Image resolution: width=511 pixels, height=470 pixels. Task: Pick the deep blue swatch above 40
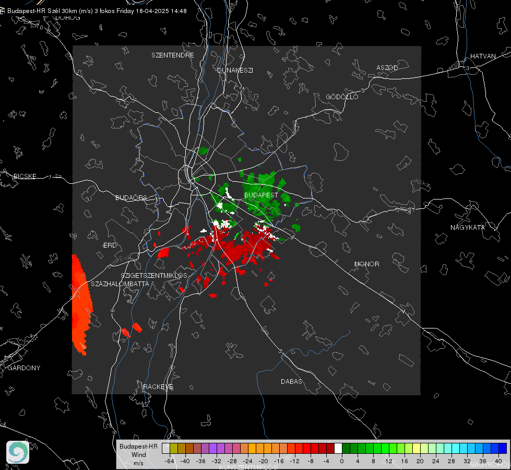[503, 449]
